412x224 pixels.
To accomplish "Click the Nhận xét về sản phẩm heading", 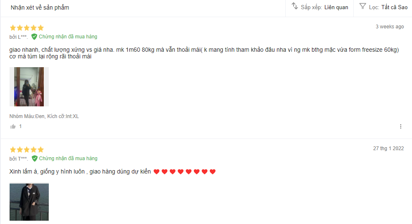I will pyautogui.click(x=40, y=8).
